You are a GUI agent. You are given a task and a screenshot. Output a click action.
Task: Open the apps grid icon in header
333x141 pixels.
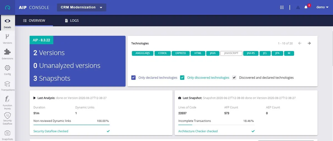click(x=282, y=7)
